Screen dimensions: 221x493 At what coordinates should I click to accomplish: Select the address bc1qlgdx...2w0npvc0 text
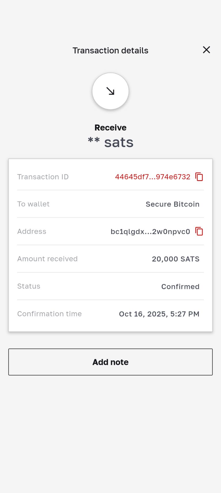[150, 232]
